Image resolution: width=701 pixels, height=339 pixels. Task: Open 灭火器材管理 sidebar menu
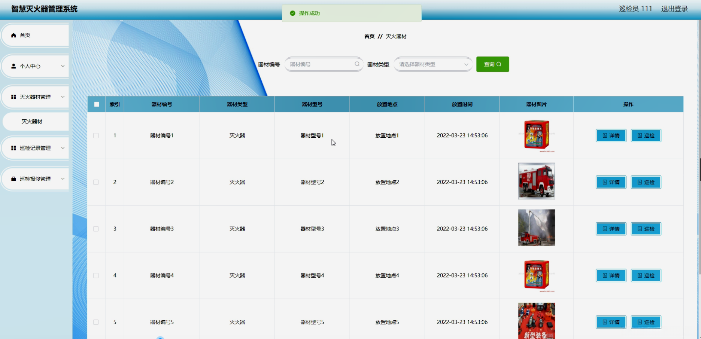35,97
